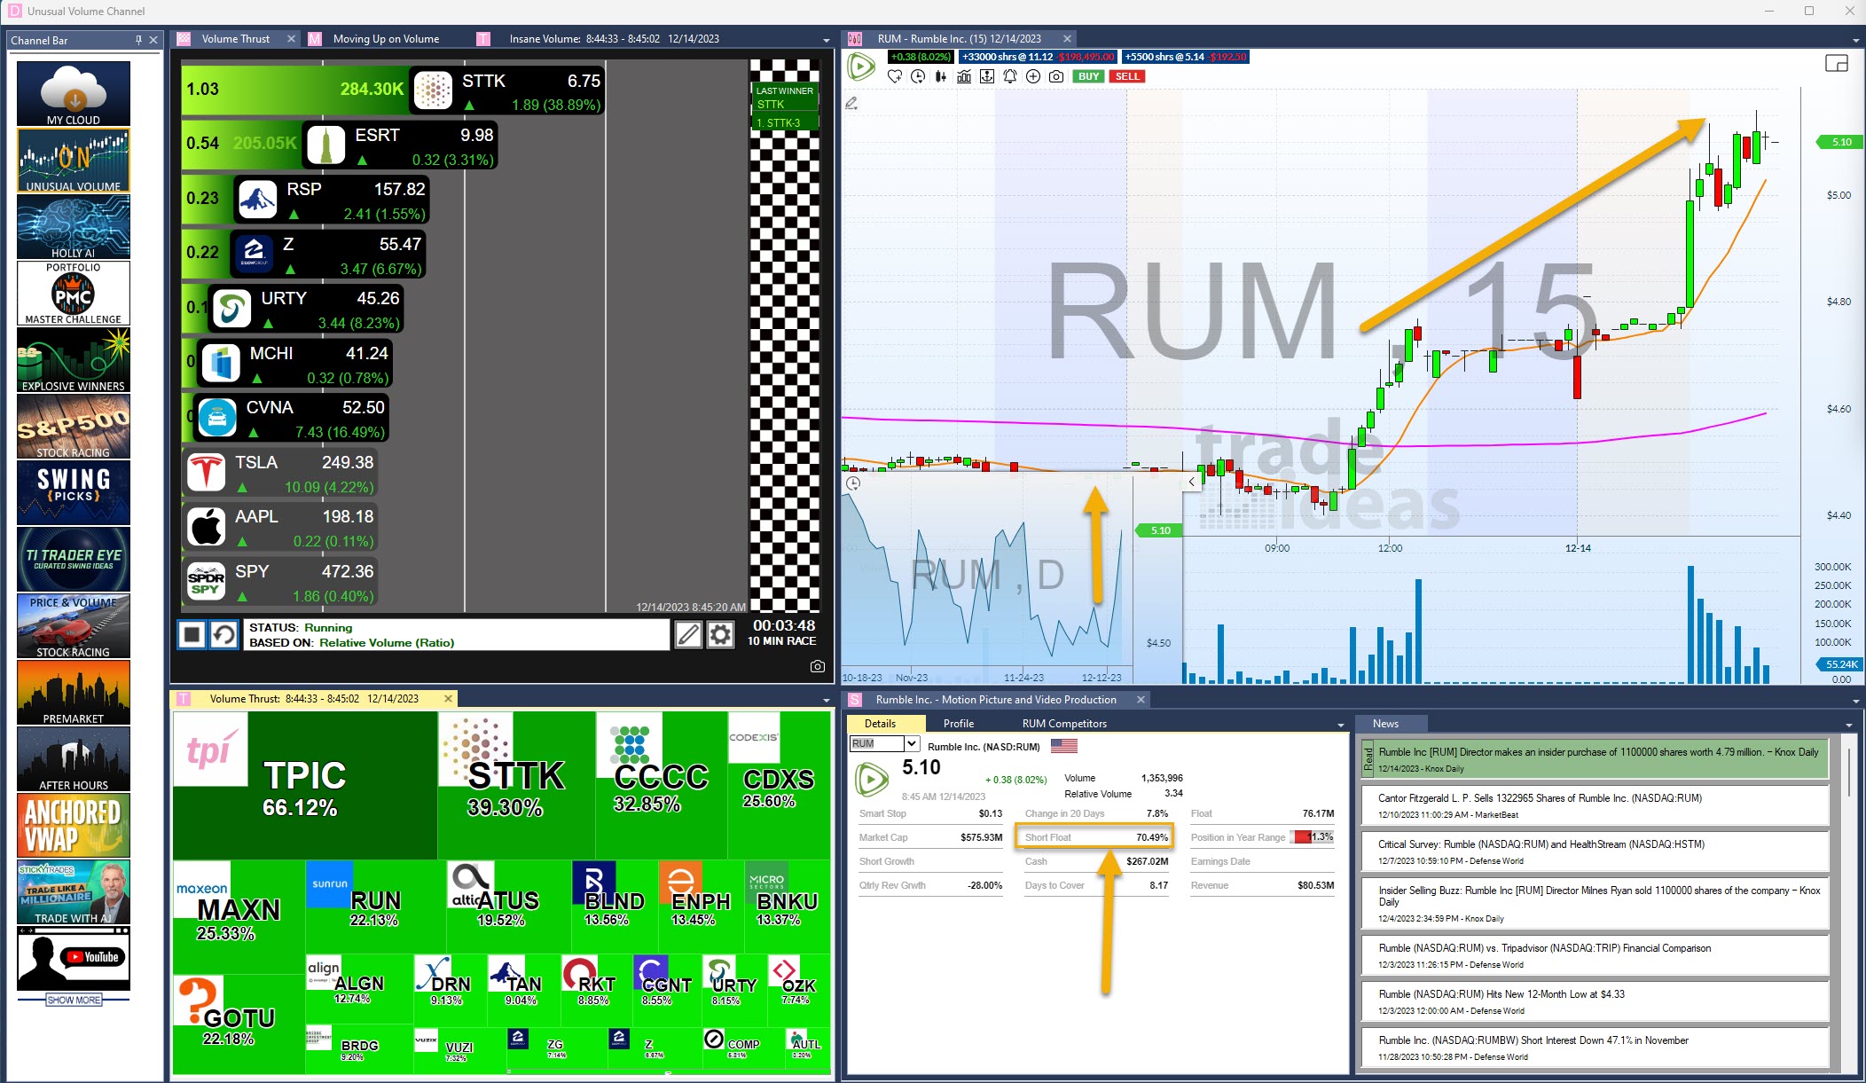Click the Rumble Inc. Motion Picture tab

tap(995, 700)
